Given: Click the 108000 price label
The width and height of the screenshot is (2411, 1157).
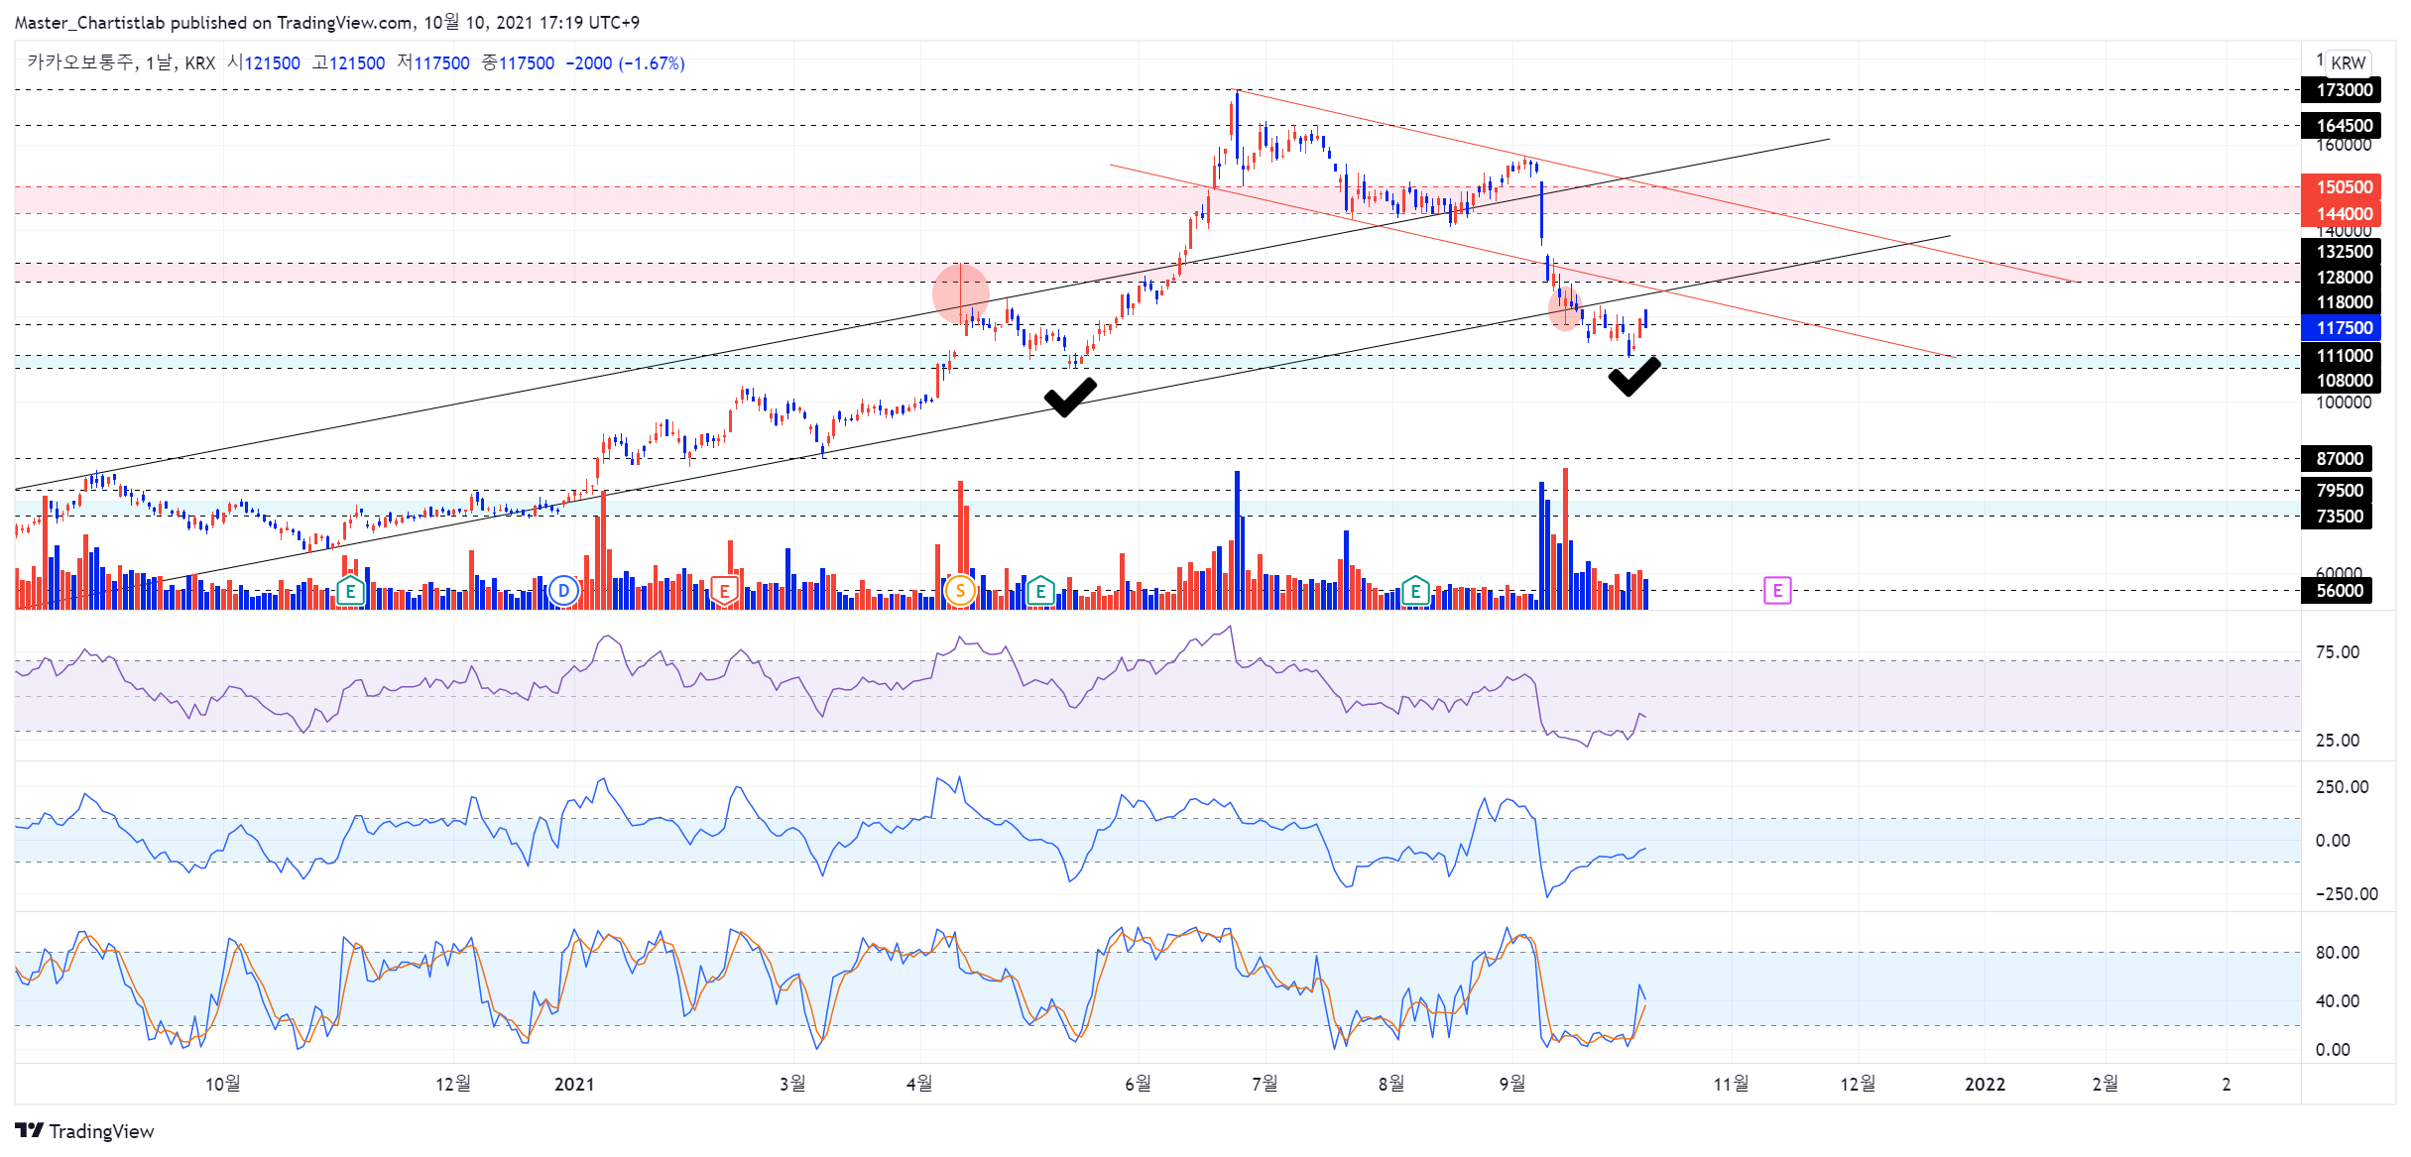Looking at the screenshot, I should 2341,381.
